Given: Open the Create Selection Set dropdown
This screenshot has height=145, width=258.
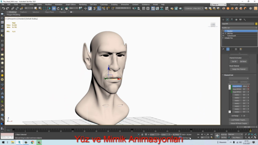Looking at the screenshot, I should 123,8.
